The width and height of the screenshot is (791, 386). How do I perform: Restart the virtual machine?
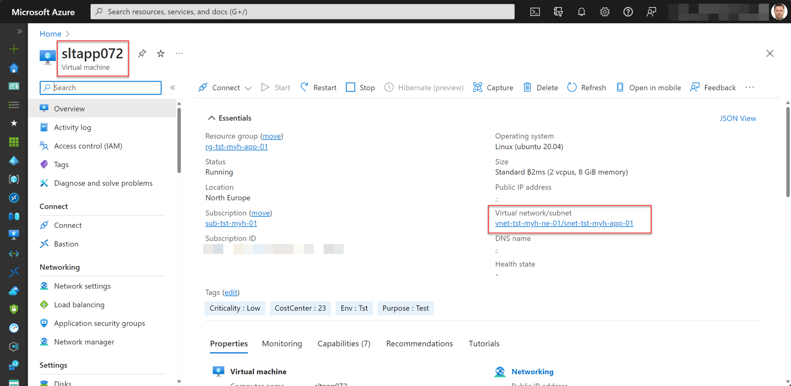click(x=318, y=87)
